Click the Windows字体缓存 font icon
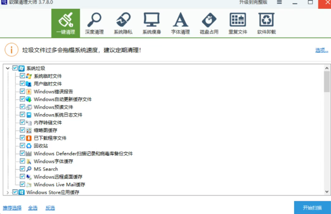This screenshot has height=214, width=331. (x=29, y=161)
